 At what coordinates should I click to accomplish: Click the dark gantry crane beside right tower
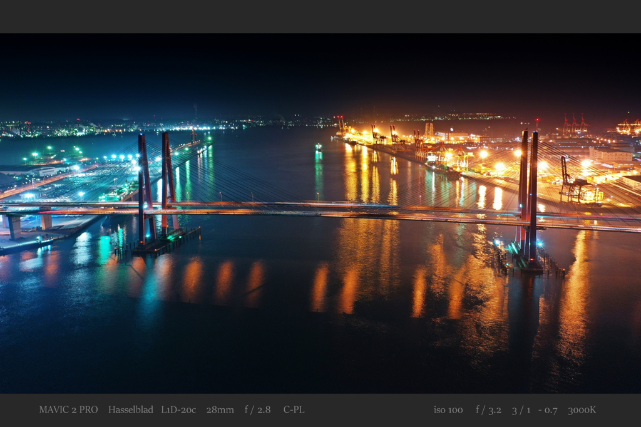click(570, 180)
